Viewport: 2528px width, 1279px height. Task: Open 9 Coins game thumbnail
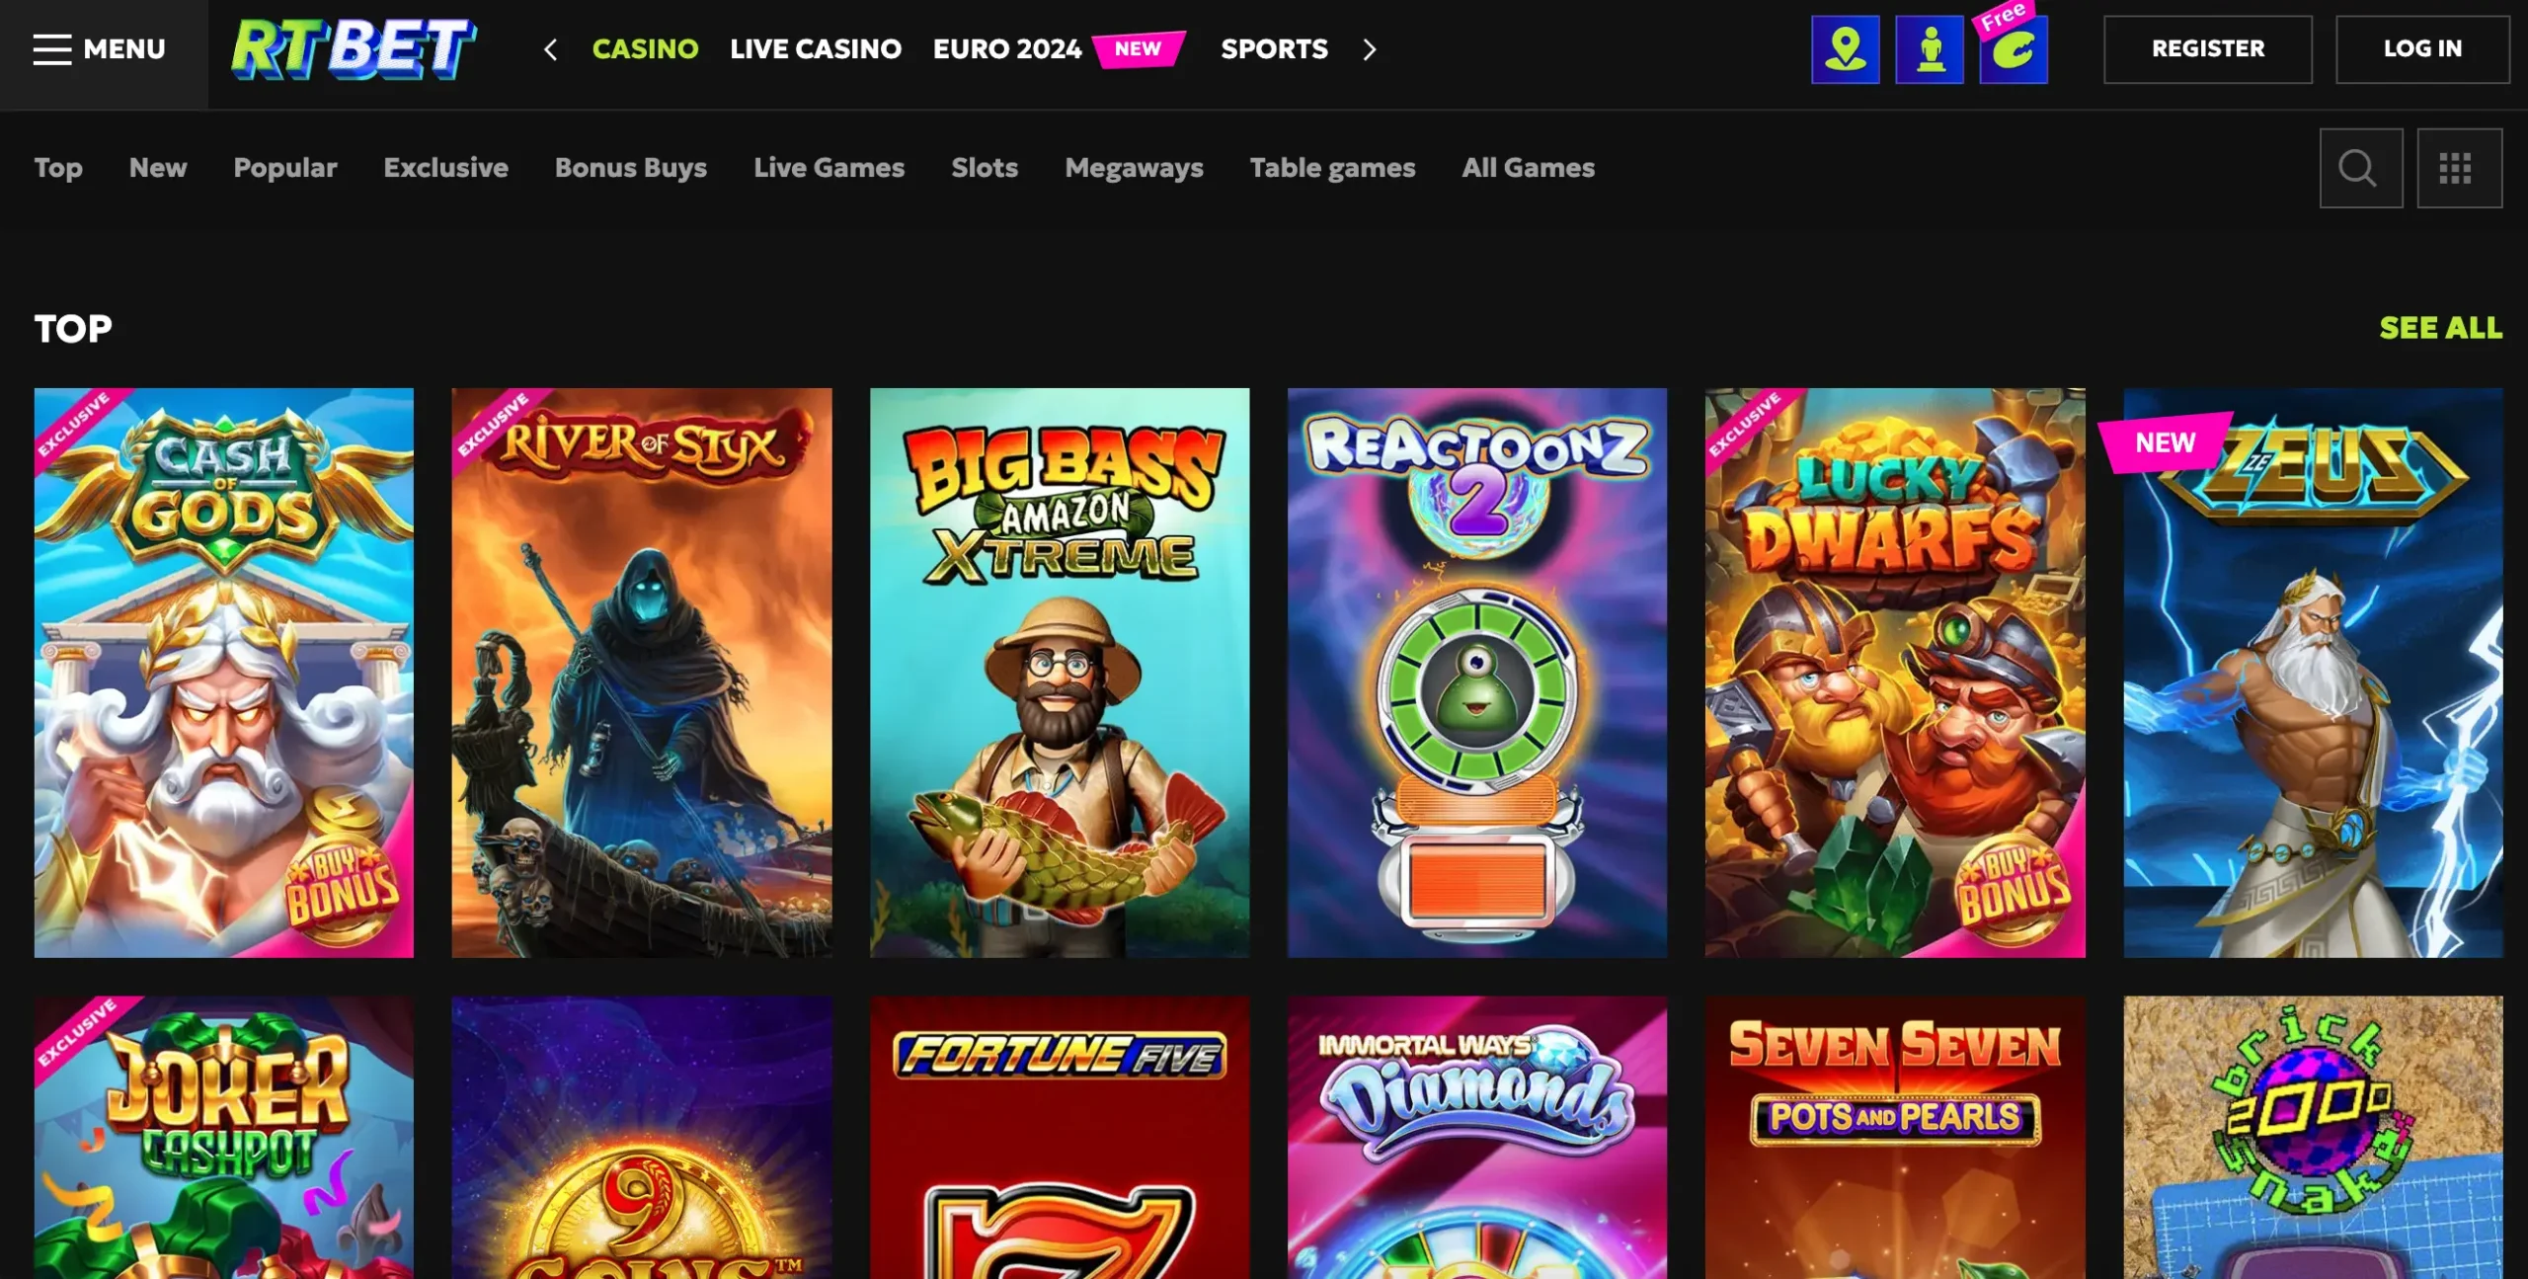(x=642, y=1137)
